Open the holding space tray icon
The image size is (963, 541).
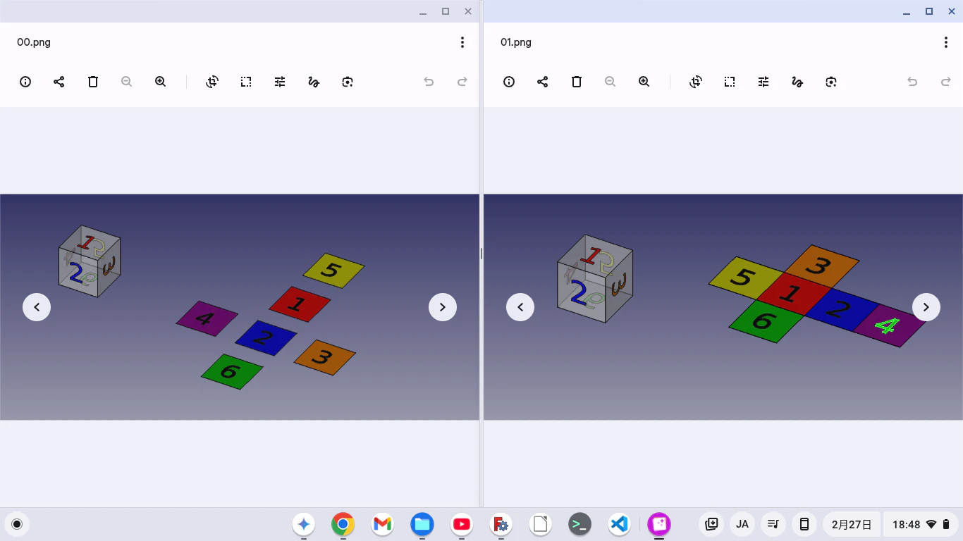coord(711,524)
